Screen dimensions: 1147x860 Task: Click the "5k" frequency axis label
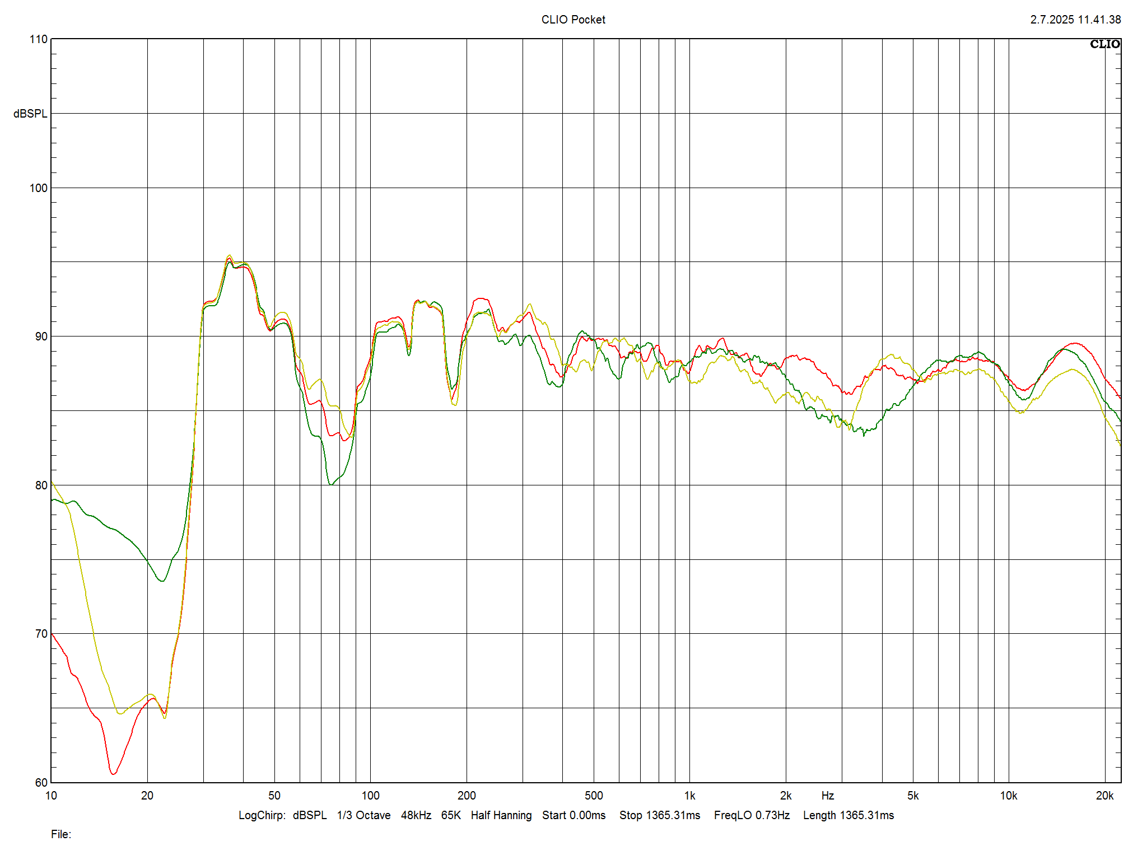point(913,796)
